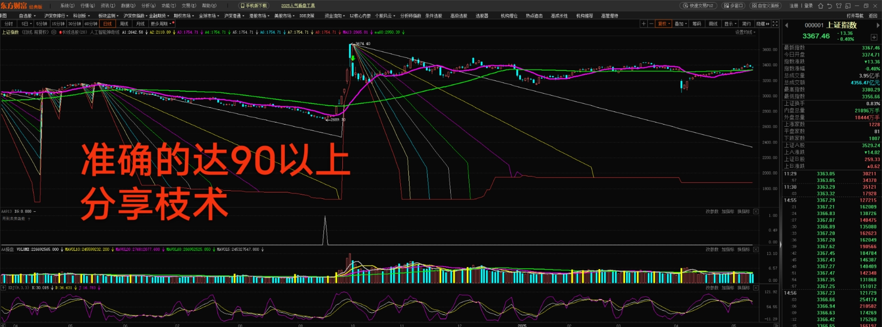Click 3674.40 peak price label on chart
Screen dimensions: 882x327
(363, 44)
